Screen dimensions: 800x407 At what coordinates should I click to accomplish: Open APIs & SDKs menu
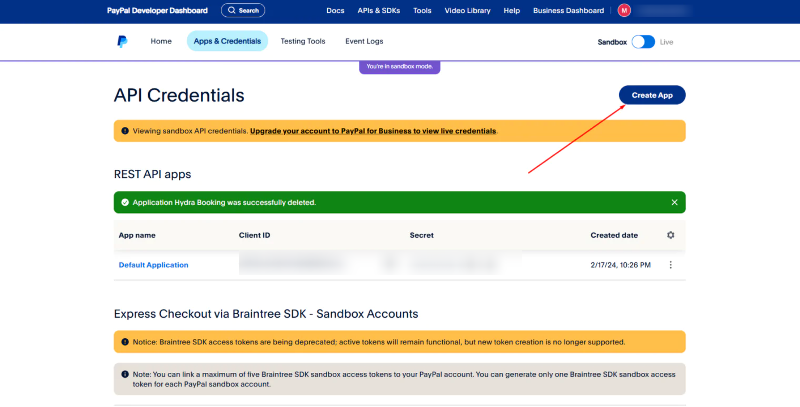[379, 10]
